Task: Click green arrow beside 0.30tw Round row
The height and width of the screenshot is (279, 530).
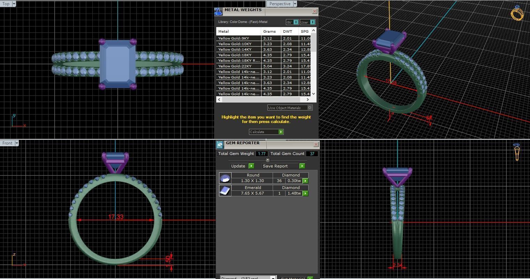Action: pyautogui.click(x=305, y=181)
